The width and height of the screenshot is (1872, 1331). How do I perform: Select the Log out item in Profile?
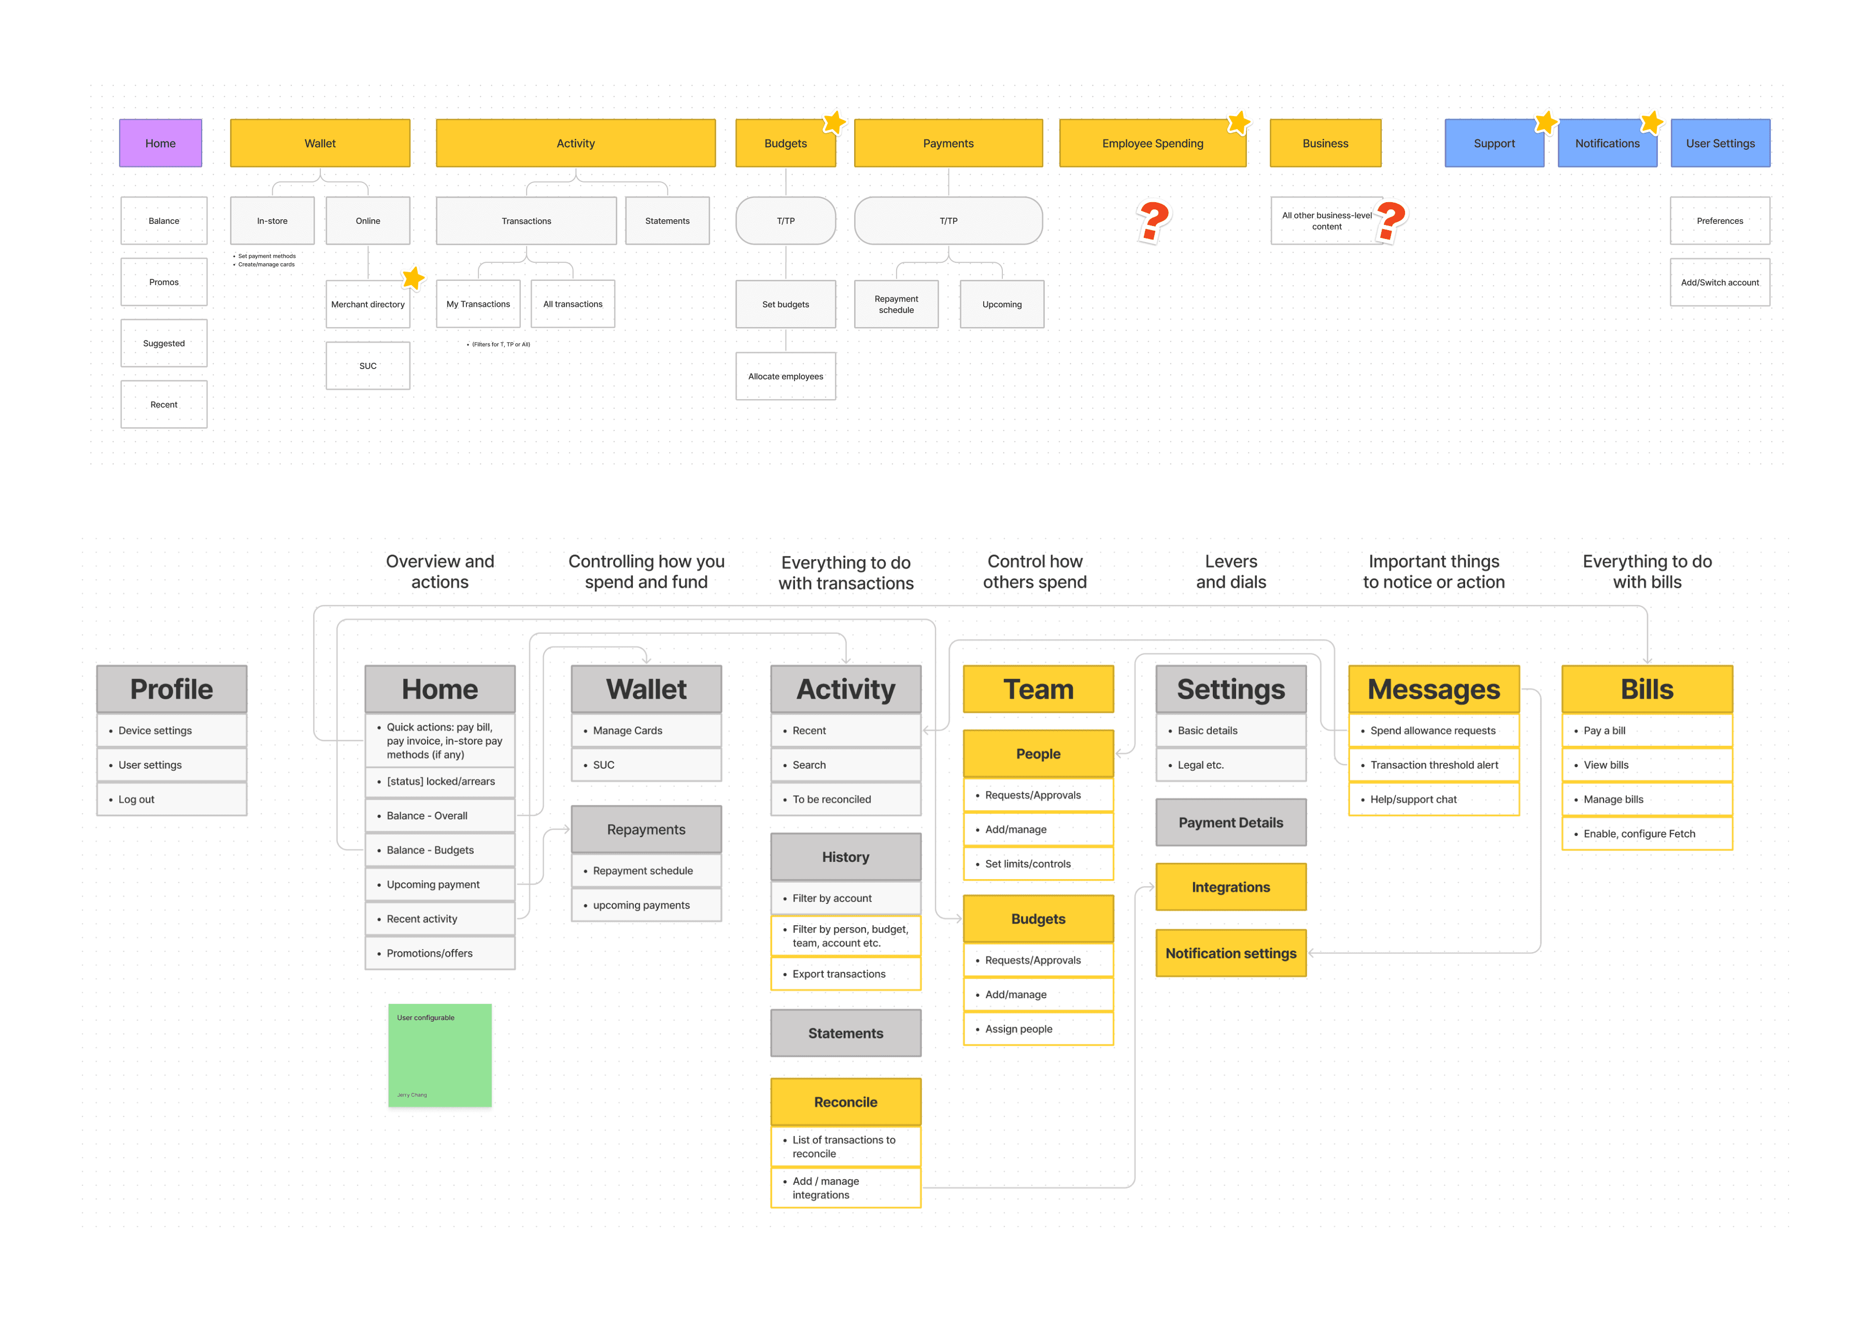tap(172, 799)
